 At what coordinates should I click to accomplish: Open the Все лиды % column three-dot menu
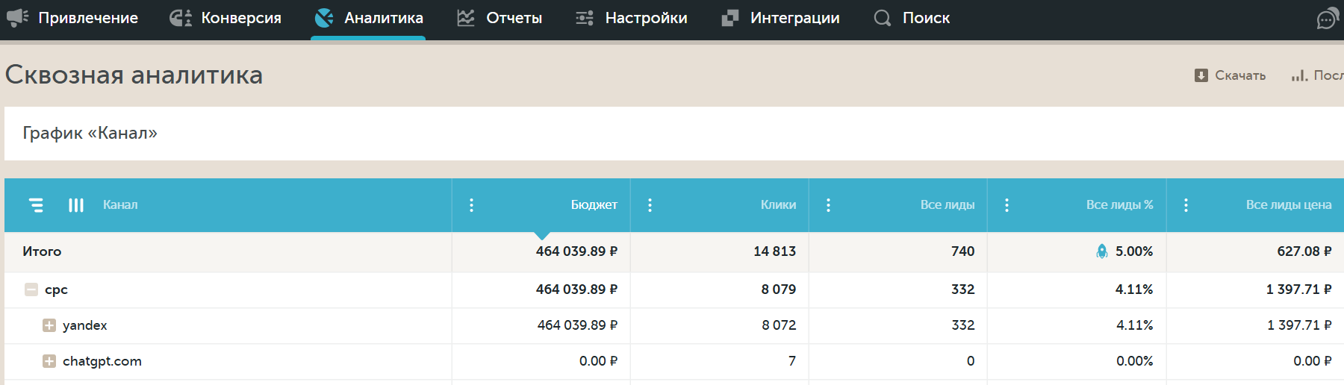point(1007,205)
